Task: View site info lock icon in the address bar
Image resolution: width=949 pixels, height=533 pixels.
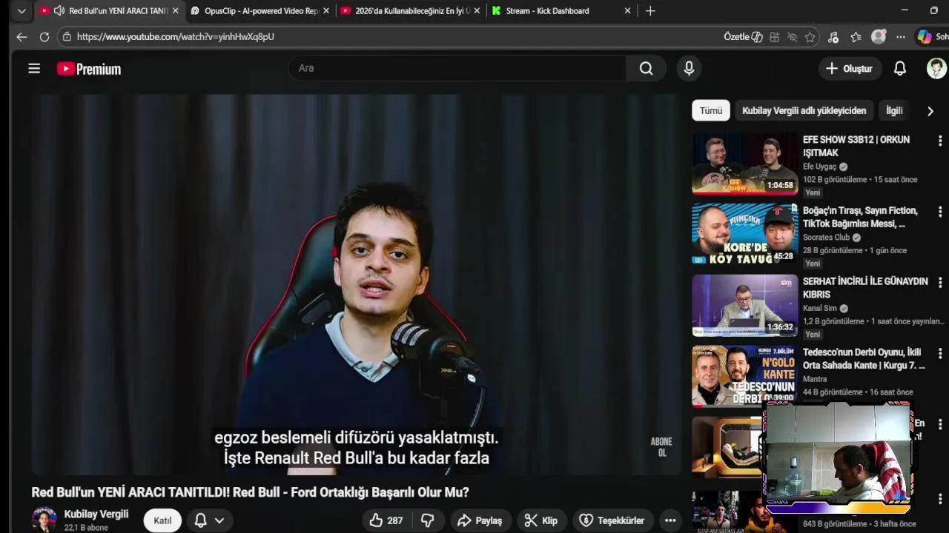Action: pyautogui.click(x=67, y=36)
